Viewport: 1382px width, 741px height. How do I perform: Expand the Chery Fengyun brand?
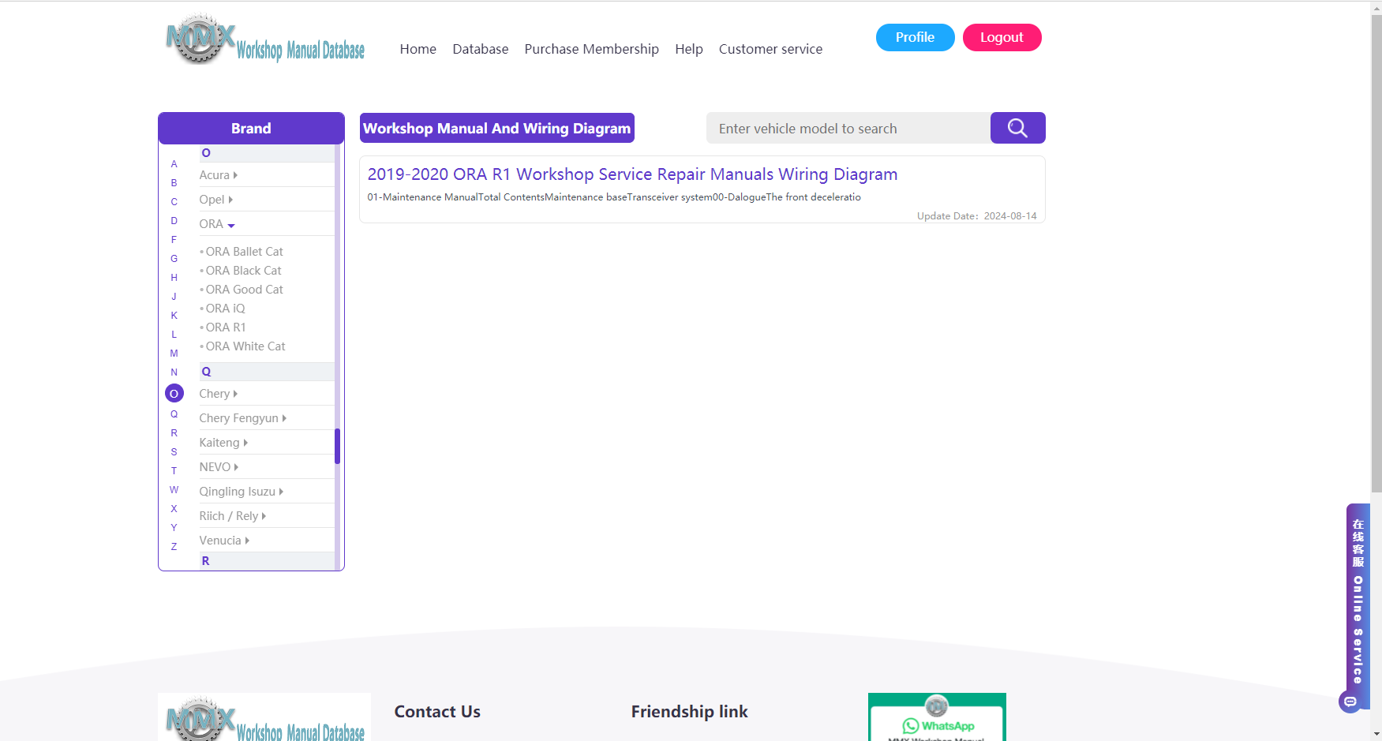pos(243,418)
